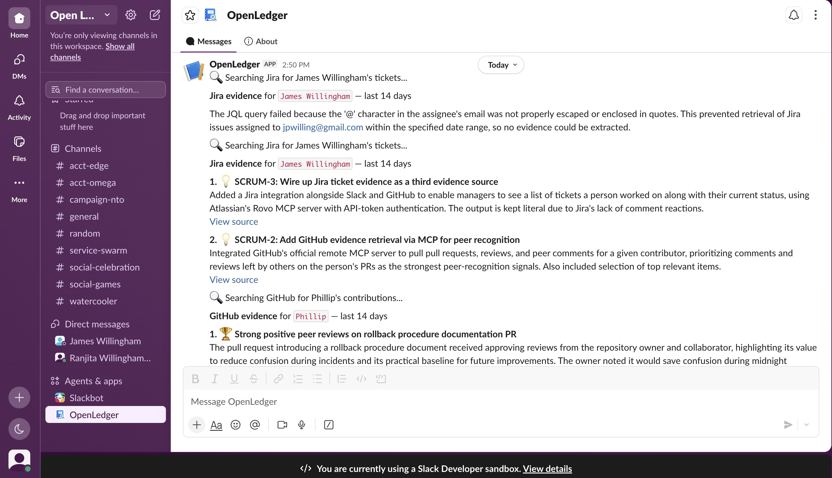Open the Home view in the sidebar
832x478 pixels.
coord(19,24)
